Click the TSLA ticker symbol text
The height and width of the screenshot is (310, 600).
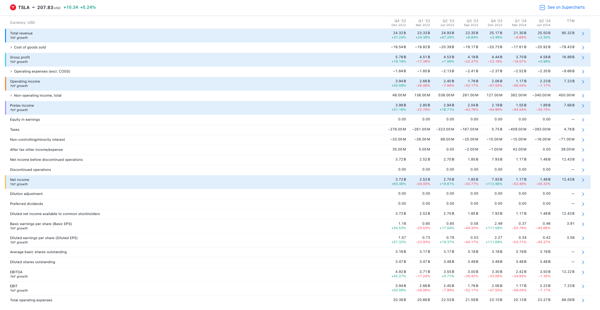[24, 7]
